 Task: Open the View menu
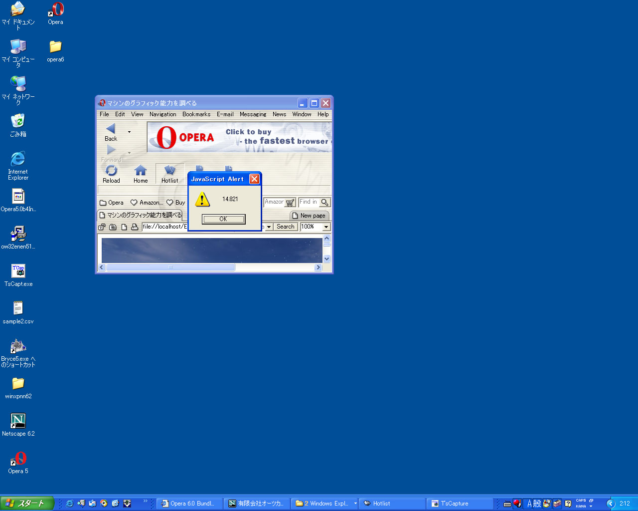tap(137, 114)
